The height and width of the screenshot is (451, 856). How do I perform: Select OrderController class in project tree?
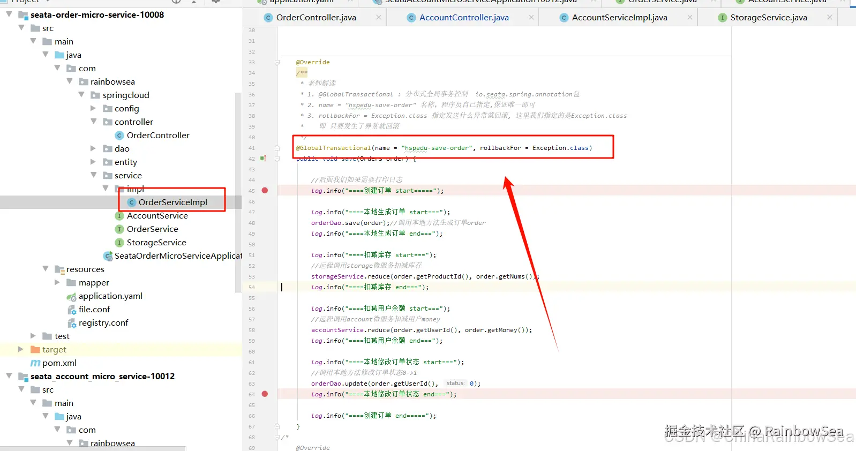[x=158, y=135]
